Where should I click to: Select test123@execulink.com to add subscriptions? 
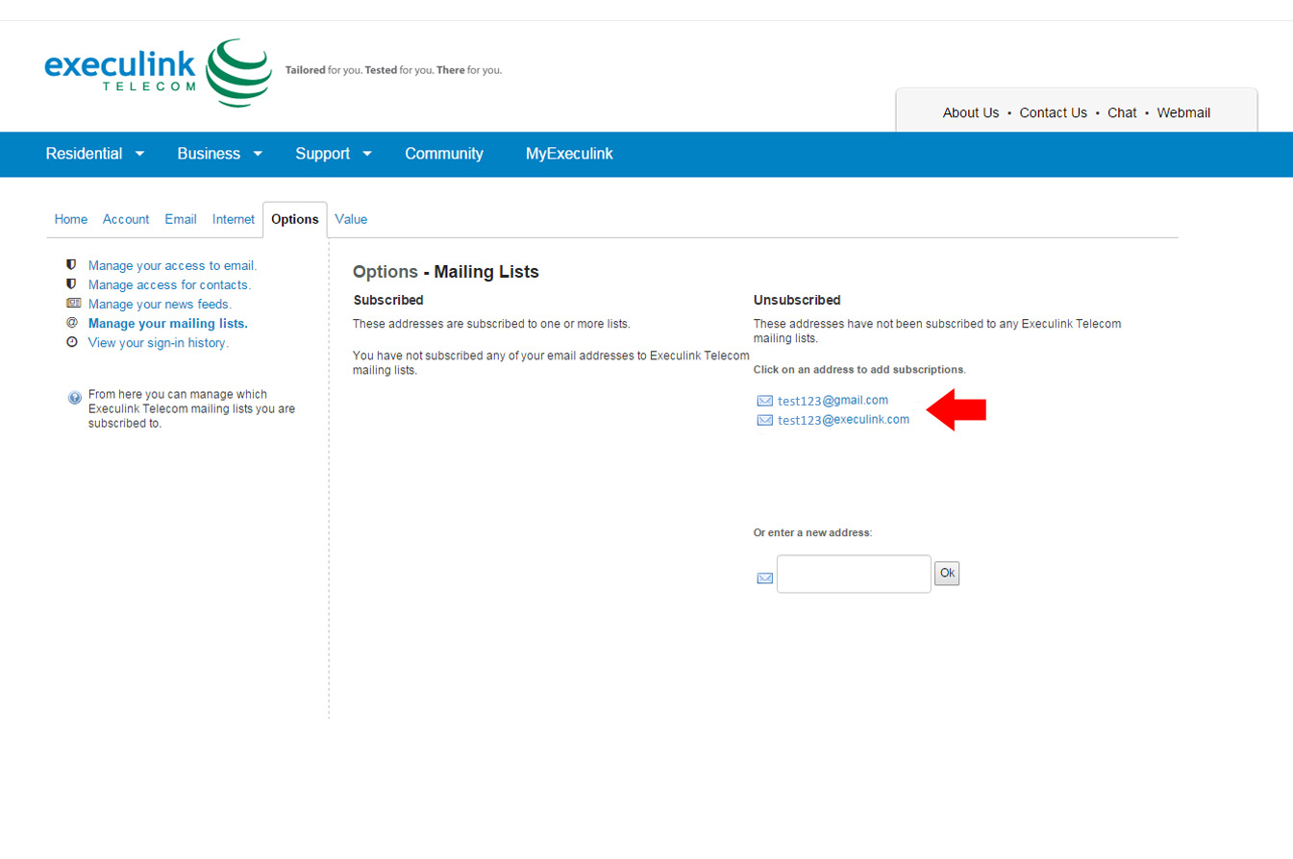click(x=843, y=420)
